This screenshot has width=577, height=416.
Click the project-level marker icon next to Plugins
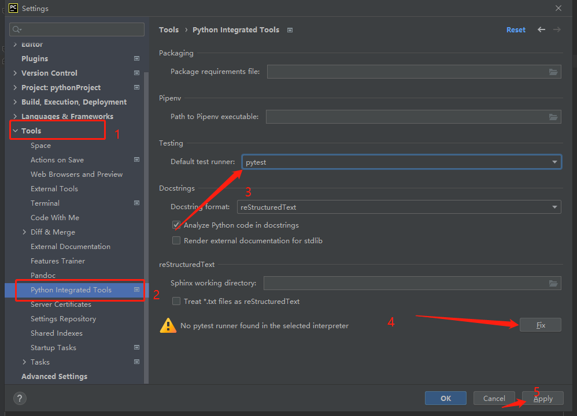136,58
